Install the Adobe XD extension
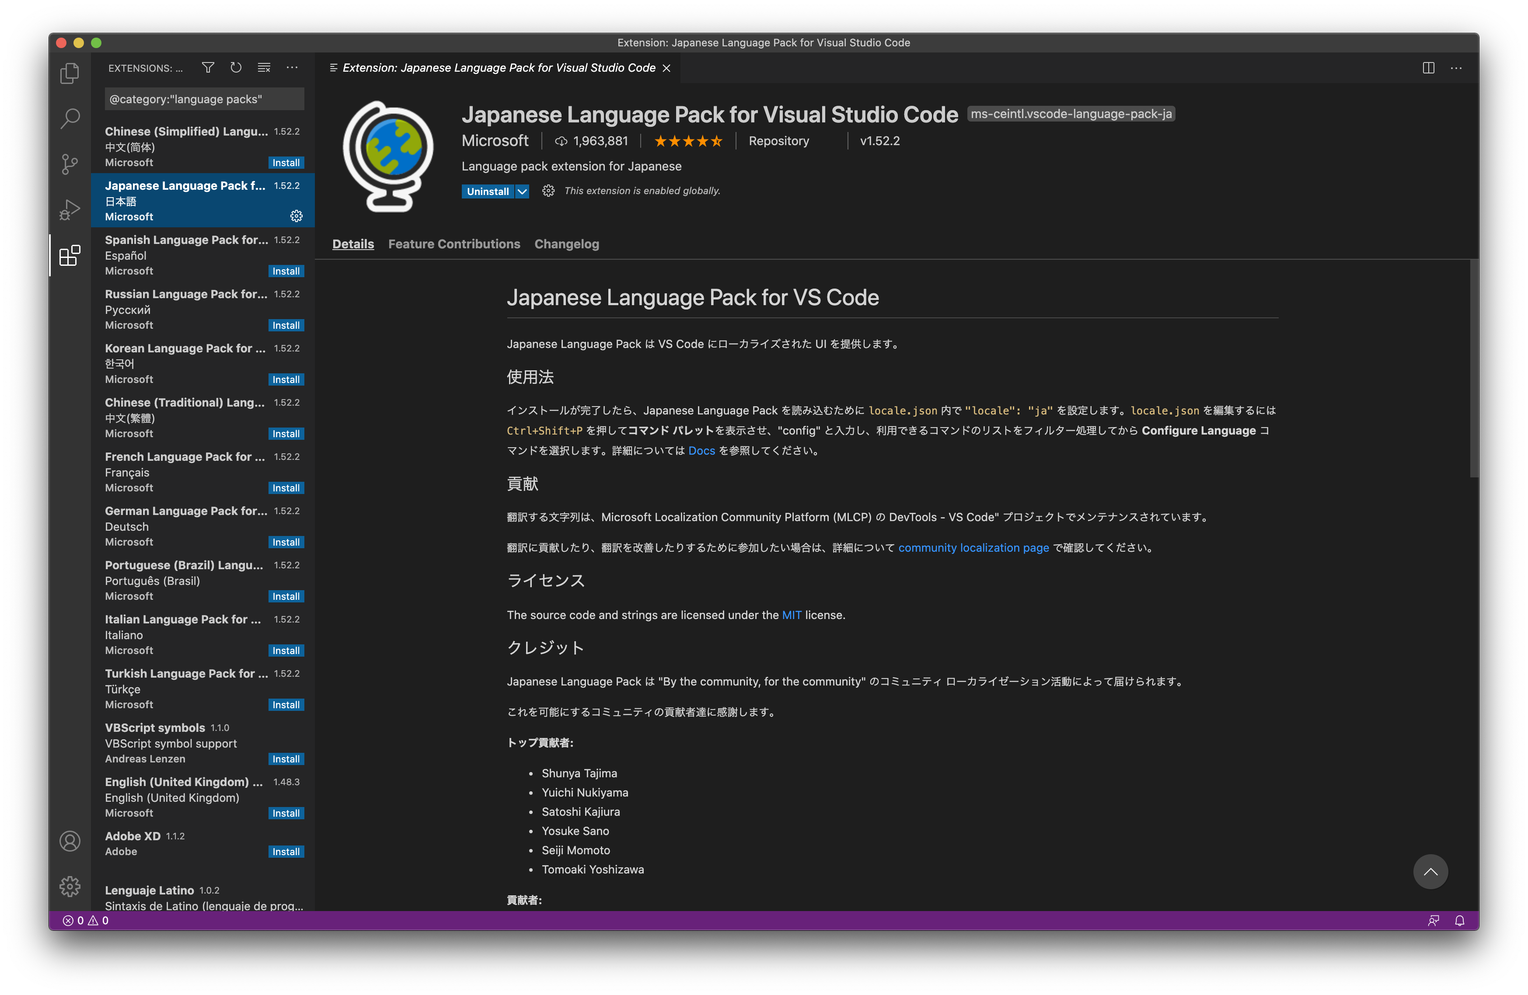Screen dimensions: 1528x995 [286, 852]
